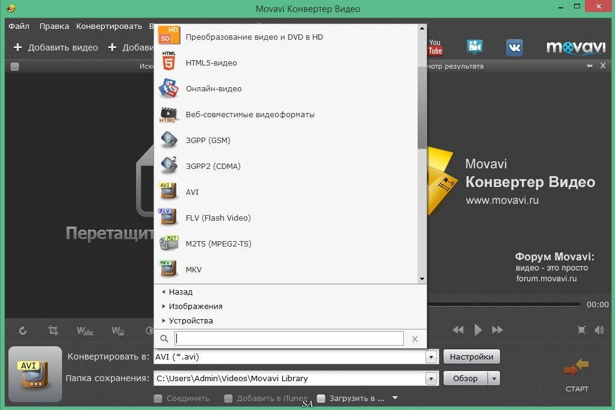This screenshot has width=615, height=410.
Task: Rewind the preview video
Action: (458, 330)
